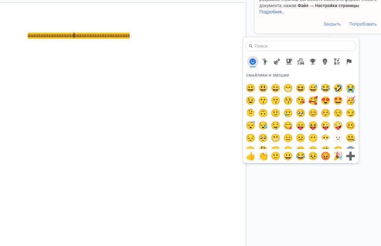Switch to Smileys and emotions category
This screenshot has height=246, width=381.
tap(253, 62)
